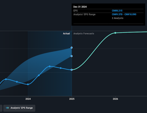Click the 'Dec 31 2024' tooltip date

(80, 7)
